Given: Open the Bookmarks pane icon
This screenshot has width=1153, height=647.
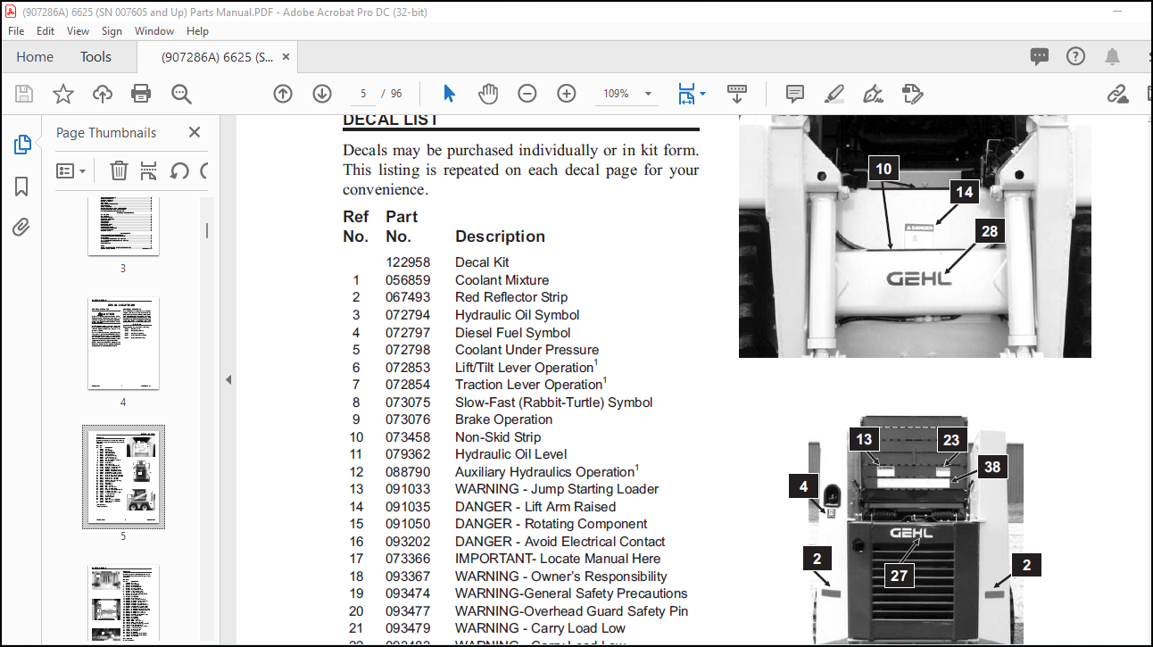Looking at the screenshot, I should (22, 186).
